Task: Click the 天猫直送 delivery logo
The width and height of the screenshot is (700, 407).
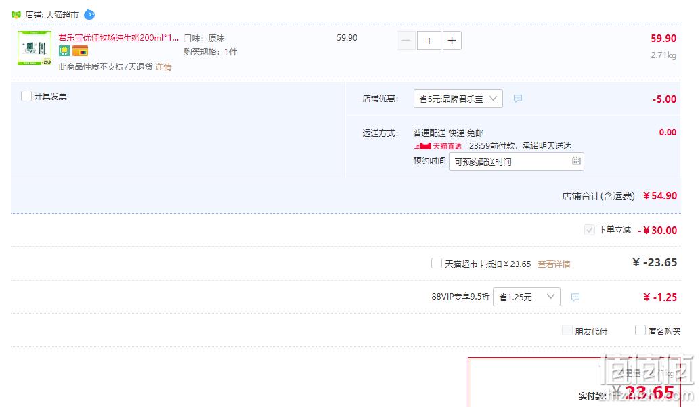Action: point(438,146)
